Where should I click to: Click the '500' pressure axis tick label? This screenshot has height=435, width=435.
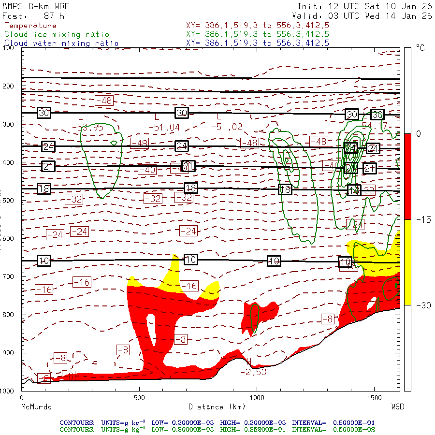coord(8,200)
